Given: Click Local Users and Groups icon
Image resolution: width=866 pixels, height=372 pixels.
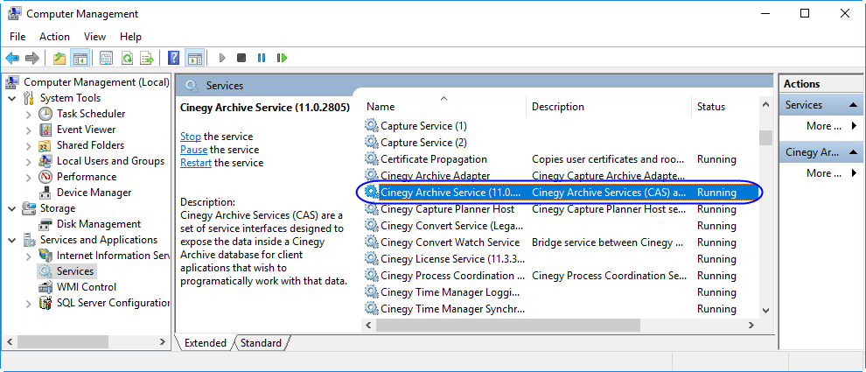Looking at the screenshot, I should tap(45, 161).
